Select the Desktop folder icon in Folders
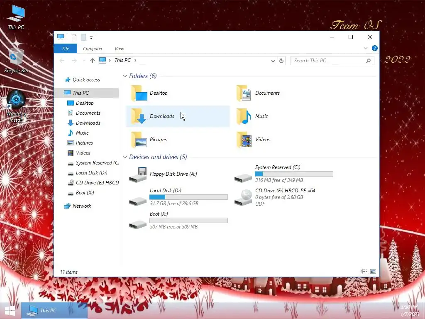 click(x=139, y=93)
